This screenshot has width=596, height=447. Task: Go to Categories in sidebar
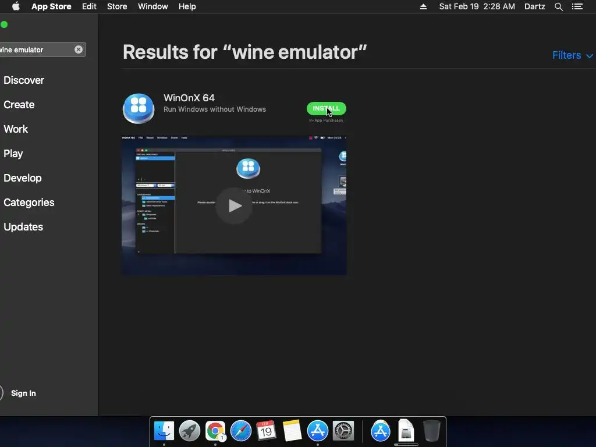click(29, 202)
